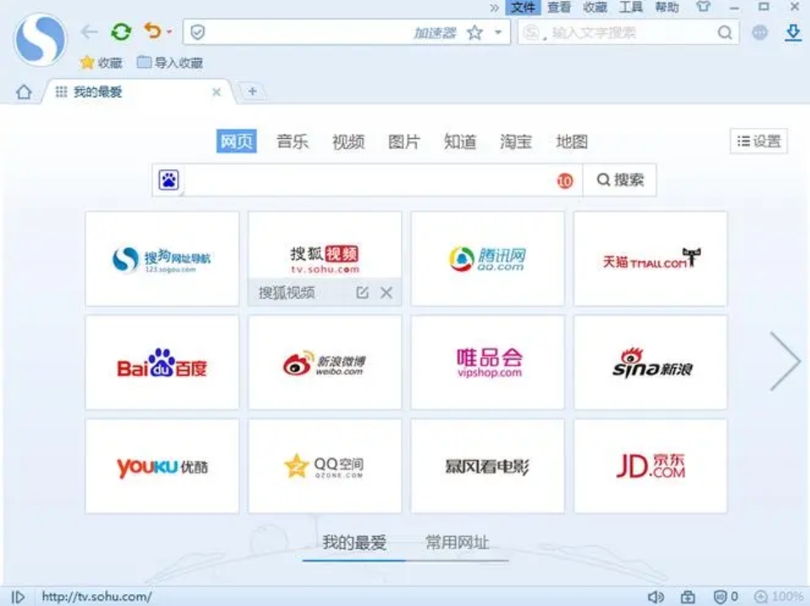Viewport: 810px width, 606px height.
Task: Toggle the sidebar icon in status bar
Action: 18,598
